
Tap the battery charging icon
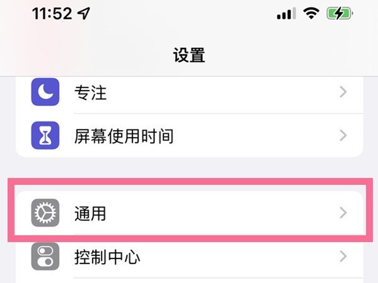pos(339,14)
